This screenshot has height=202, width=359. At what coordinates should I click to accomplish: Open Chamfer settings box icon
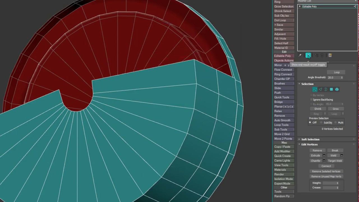[x=324, y=161]
